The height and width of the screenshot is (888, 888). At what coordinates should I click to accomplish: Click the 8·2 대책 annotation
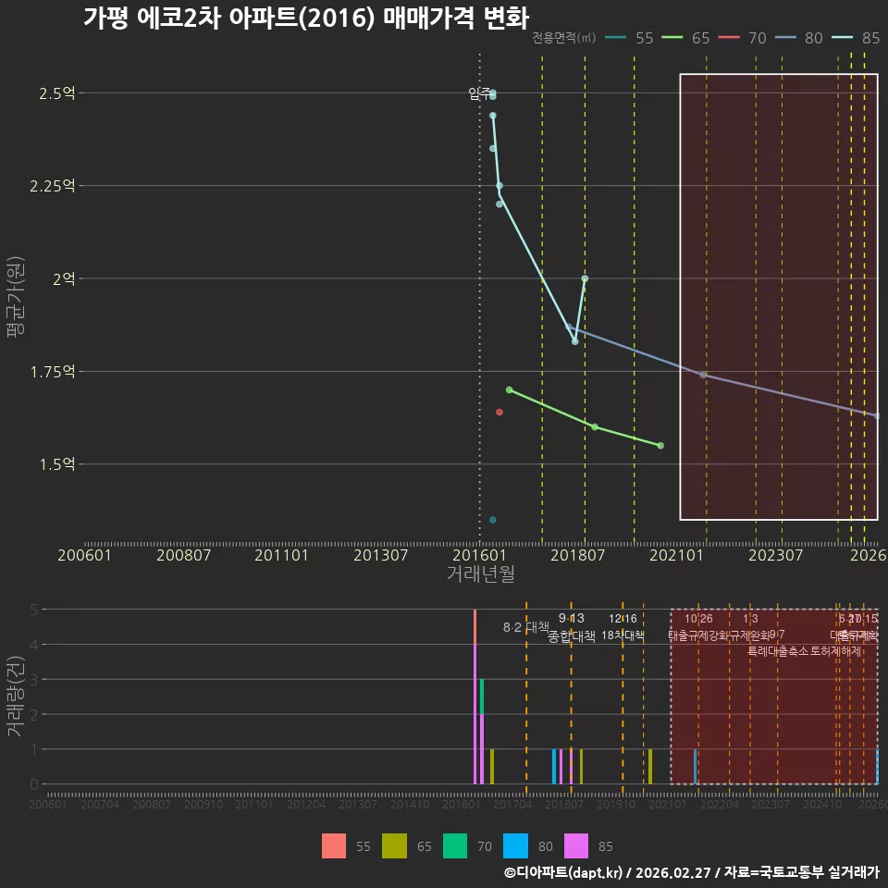click(526, 627)
